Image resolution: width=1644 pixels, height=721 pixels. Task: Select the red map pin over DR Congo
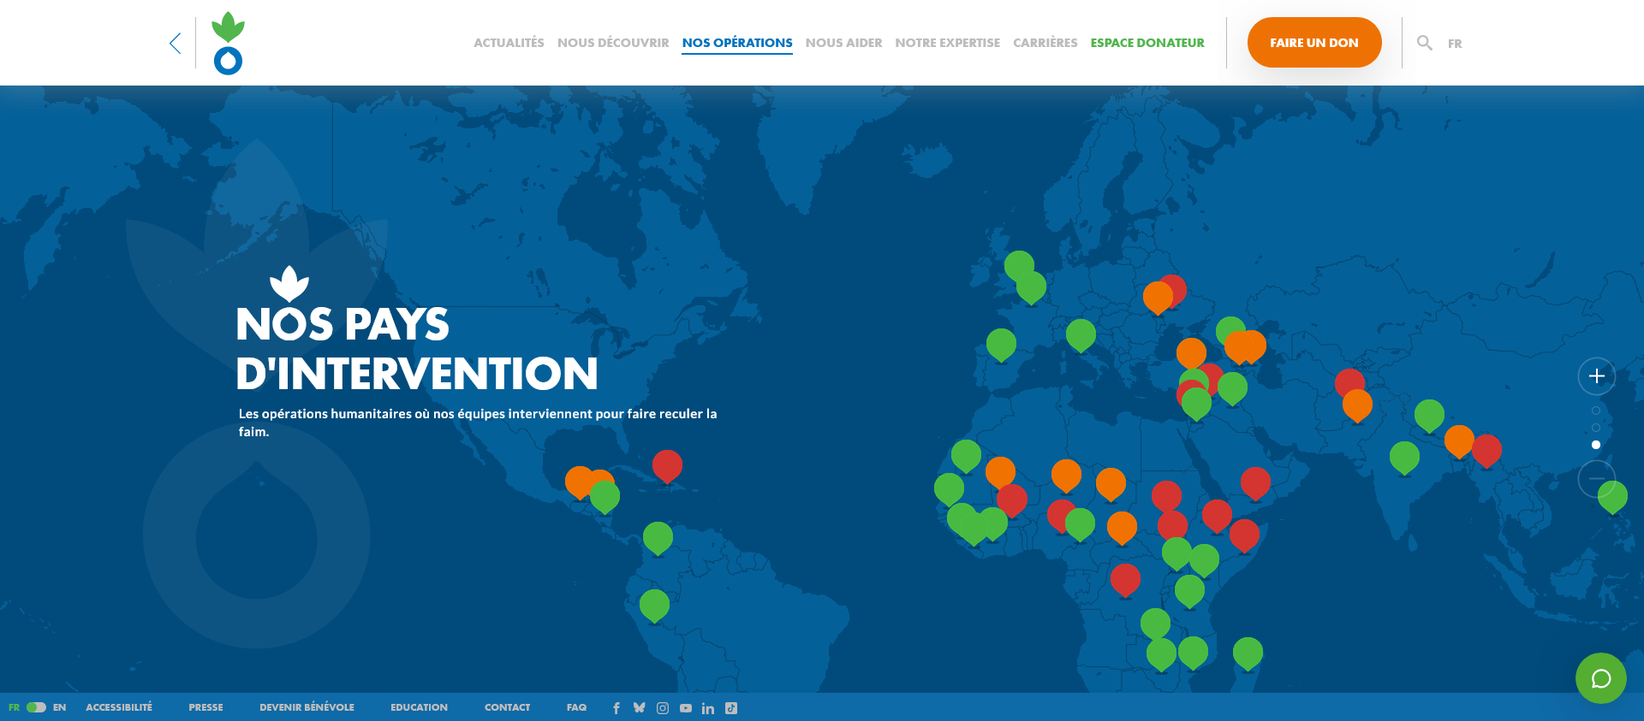(1125, 580)
